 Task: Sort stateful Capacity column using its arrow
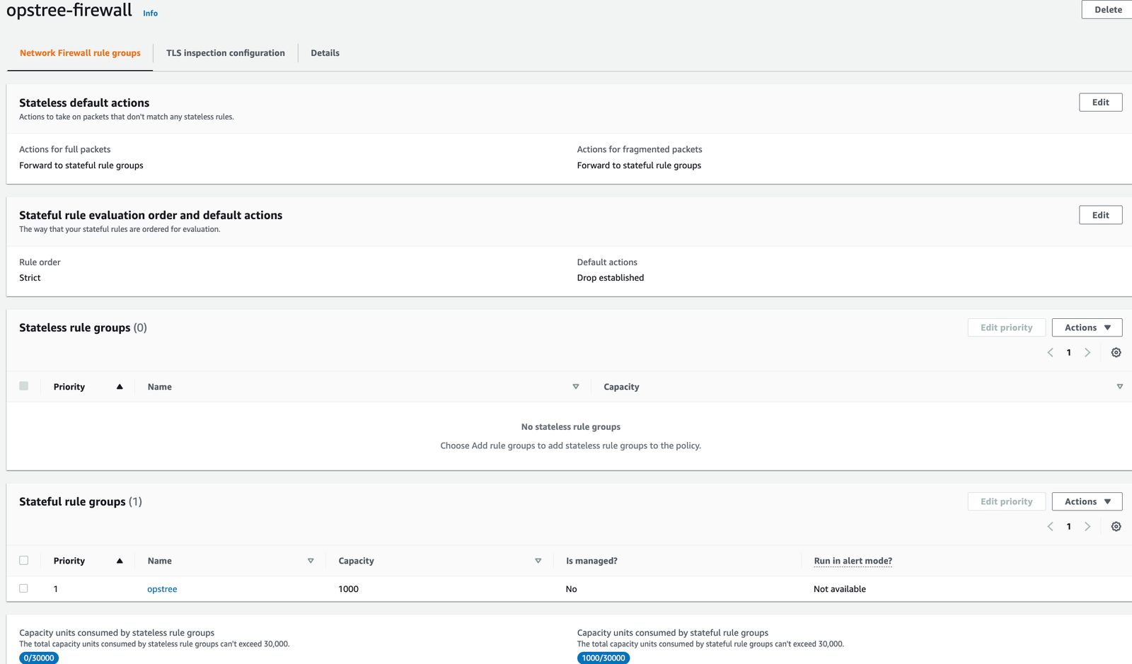point(538,561)
